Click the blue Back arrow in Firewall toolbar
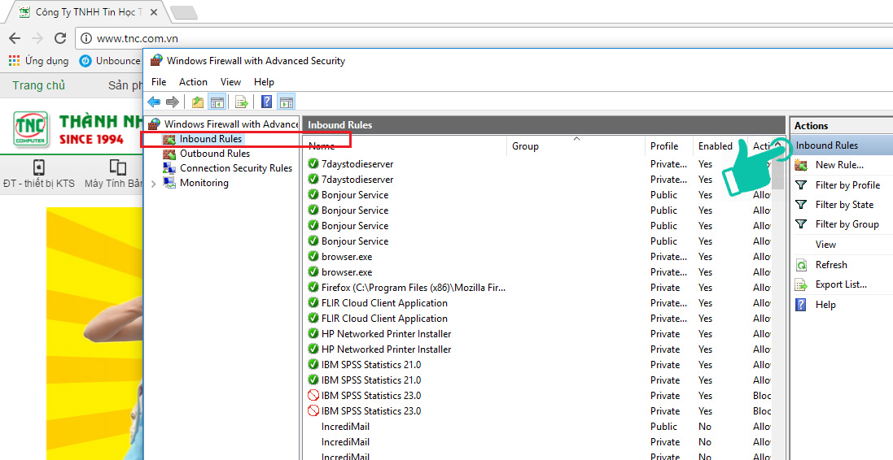 click(x=154, y=102)
